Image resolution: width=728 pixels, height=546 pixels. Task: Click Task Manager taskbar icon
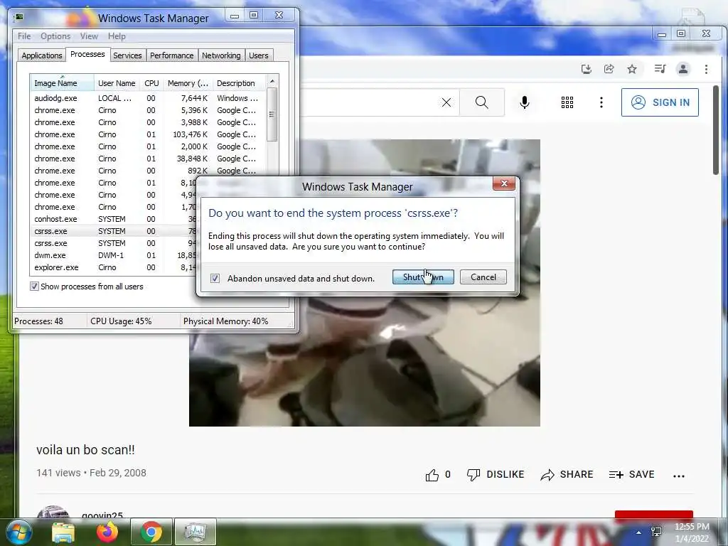[x=196, y=532]
